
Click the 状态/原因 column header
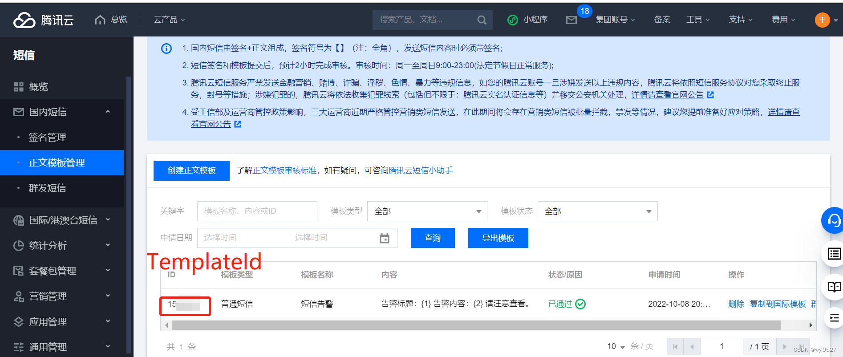pyautogui.click(x=565, y=275)
